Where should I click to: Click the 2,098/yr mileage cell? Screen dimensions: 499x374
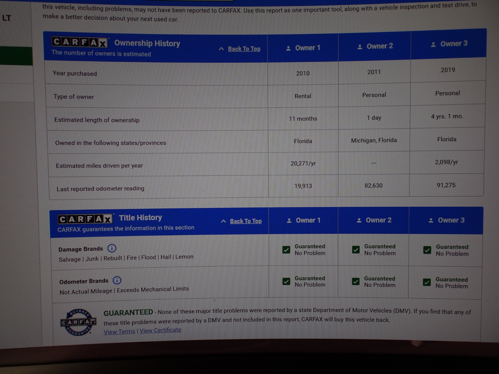(x=447, y=162)
